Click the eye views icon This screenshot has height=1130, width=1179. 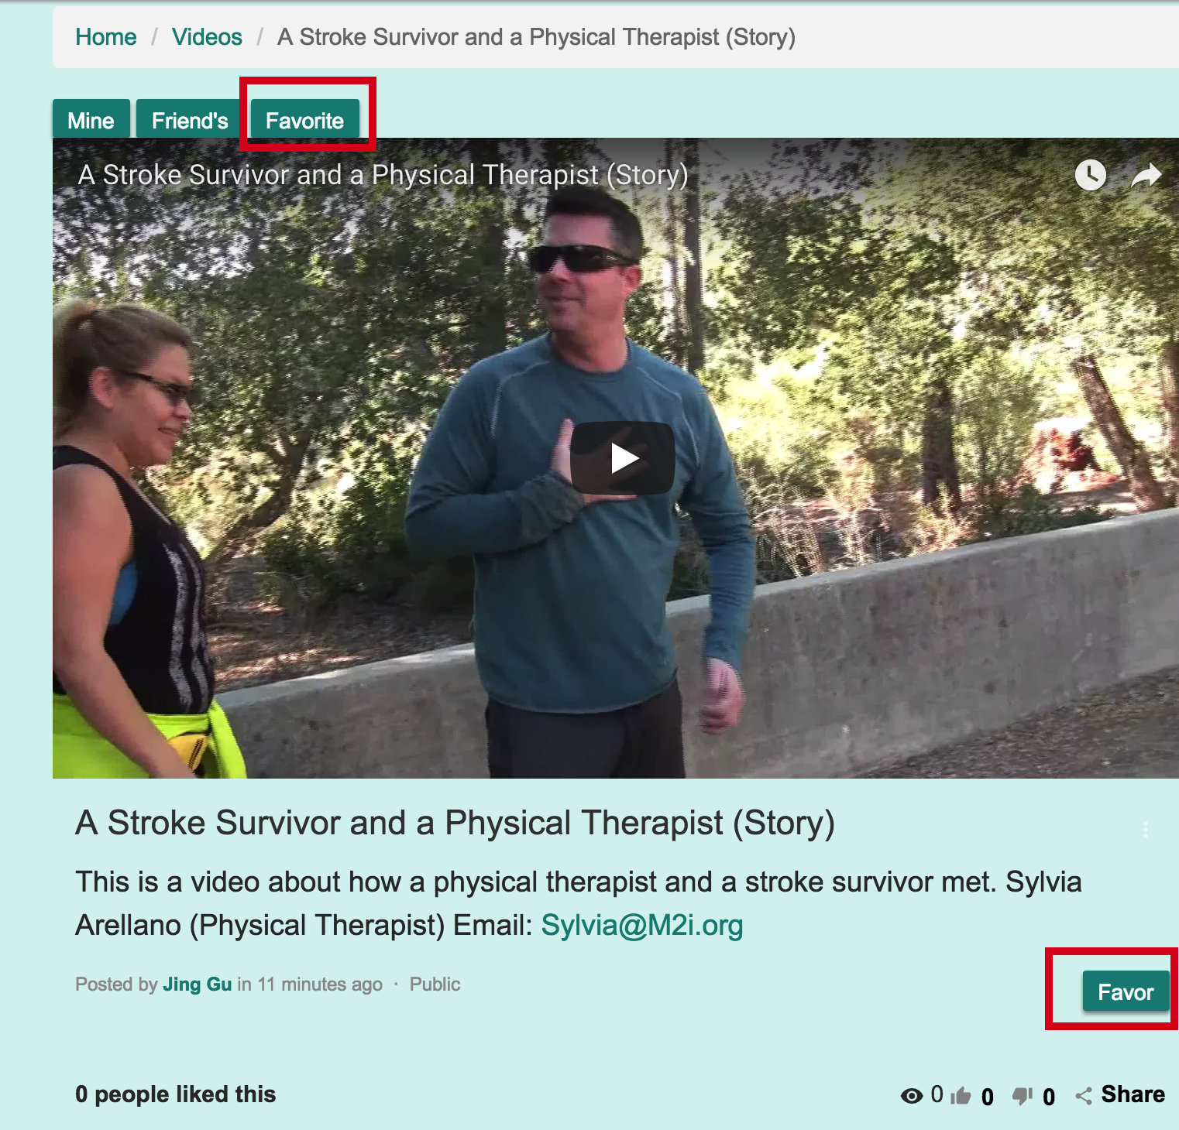coord(912,1095)
